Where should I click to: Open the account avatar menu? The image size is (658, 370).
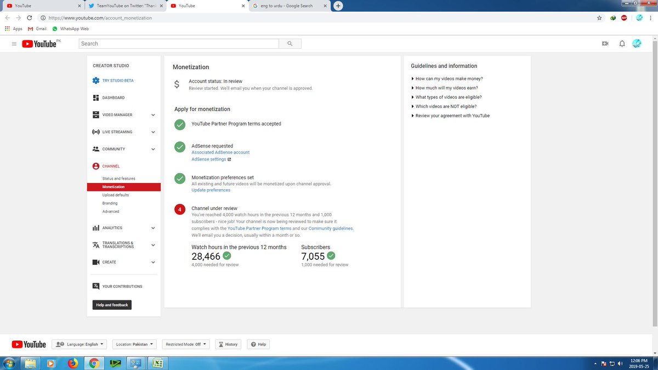pyautogui.click(x=637, y=44)
